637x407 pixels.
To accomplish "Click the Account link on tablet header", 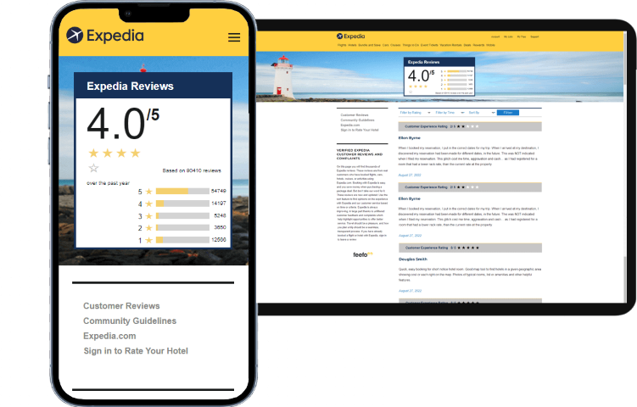I will [495, 36].
